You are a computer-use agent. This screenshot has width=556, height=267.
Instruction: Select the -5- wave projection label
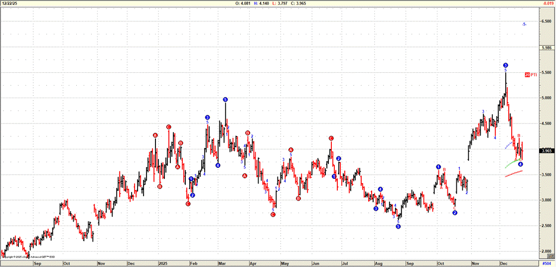coord(524,24)
